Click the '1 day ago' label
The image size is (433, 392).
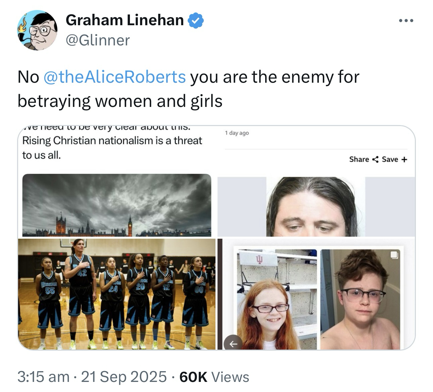click(x=237, y=133)
